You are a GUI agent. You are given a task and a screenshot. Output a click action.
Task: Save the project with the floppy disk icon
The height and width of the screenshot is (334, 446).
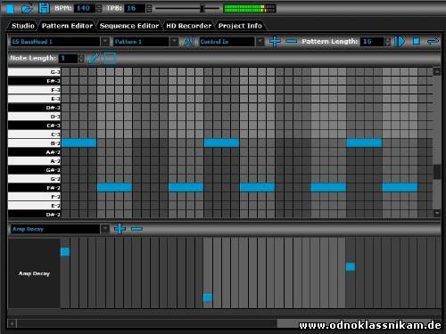click(44, 8)
